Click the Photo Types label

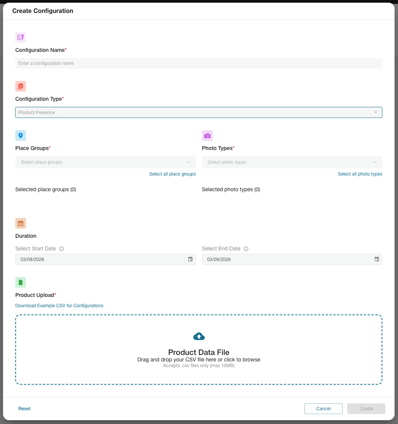click(x=218, y=148)
